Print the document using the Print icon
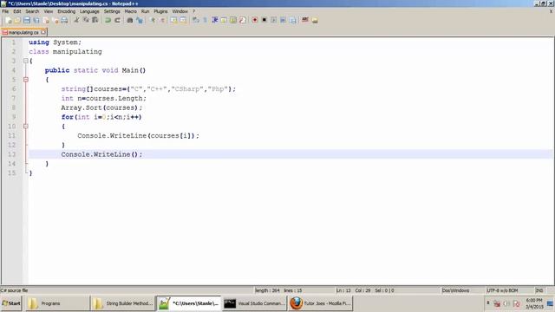 point(64,20)
